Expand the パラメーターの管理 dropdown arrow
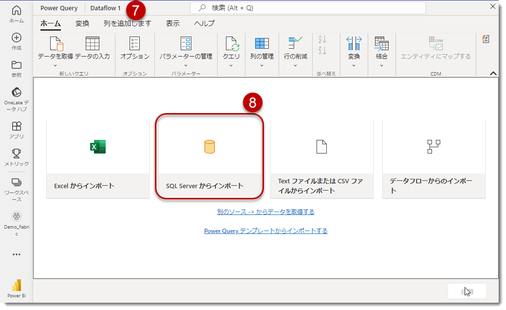The width and height of the screenshot is (506, 310). pos(186,65)
